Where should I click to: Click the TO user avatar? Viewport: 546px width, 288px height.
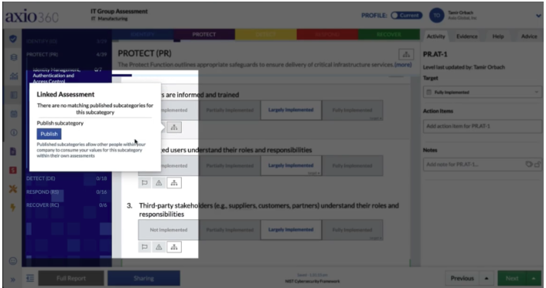pos(437,15)
